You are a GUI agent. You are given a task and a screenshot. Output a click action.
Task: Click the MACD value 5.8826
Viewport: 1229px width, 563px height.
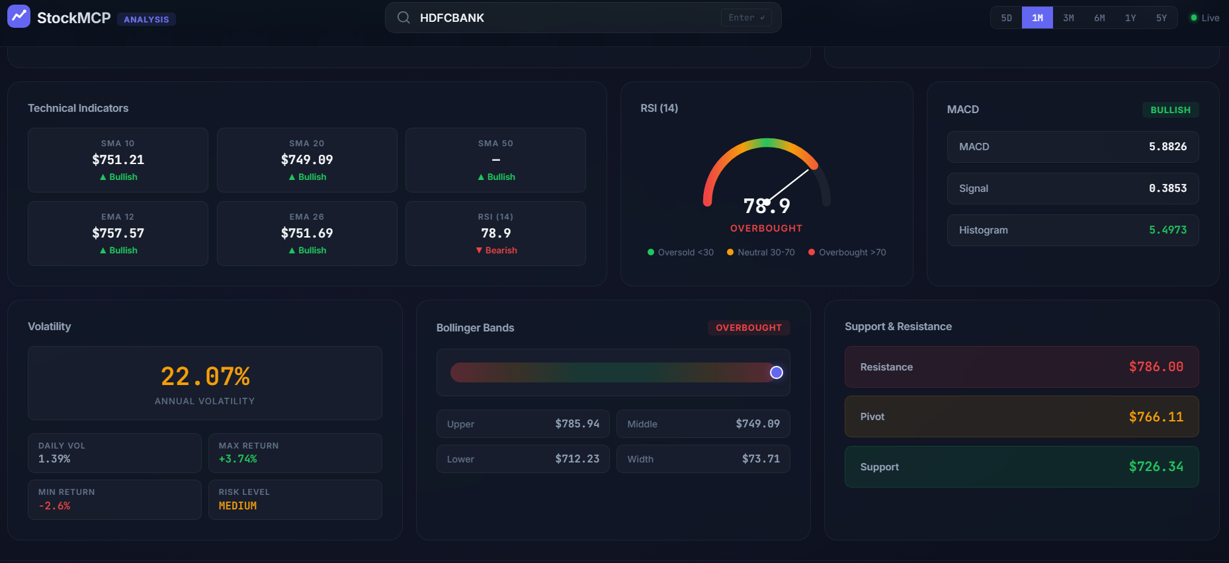(1167, 147)
